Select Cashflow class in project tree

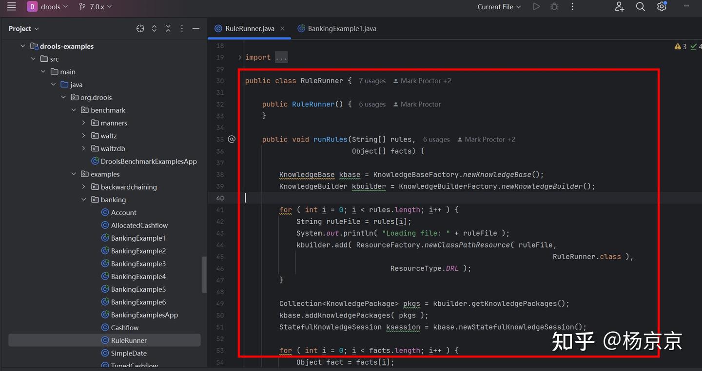[124, 328]
